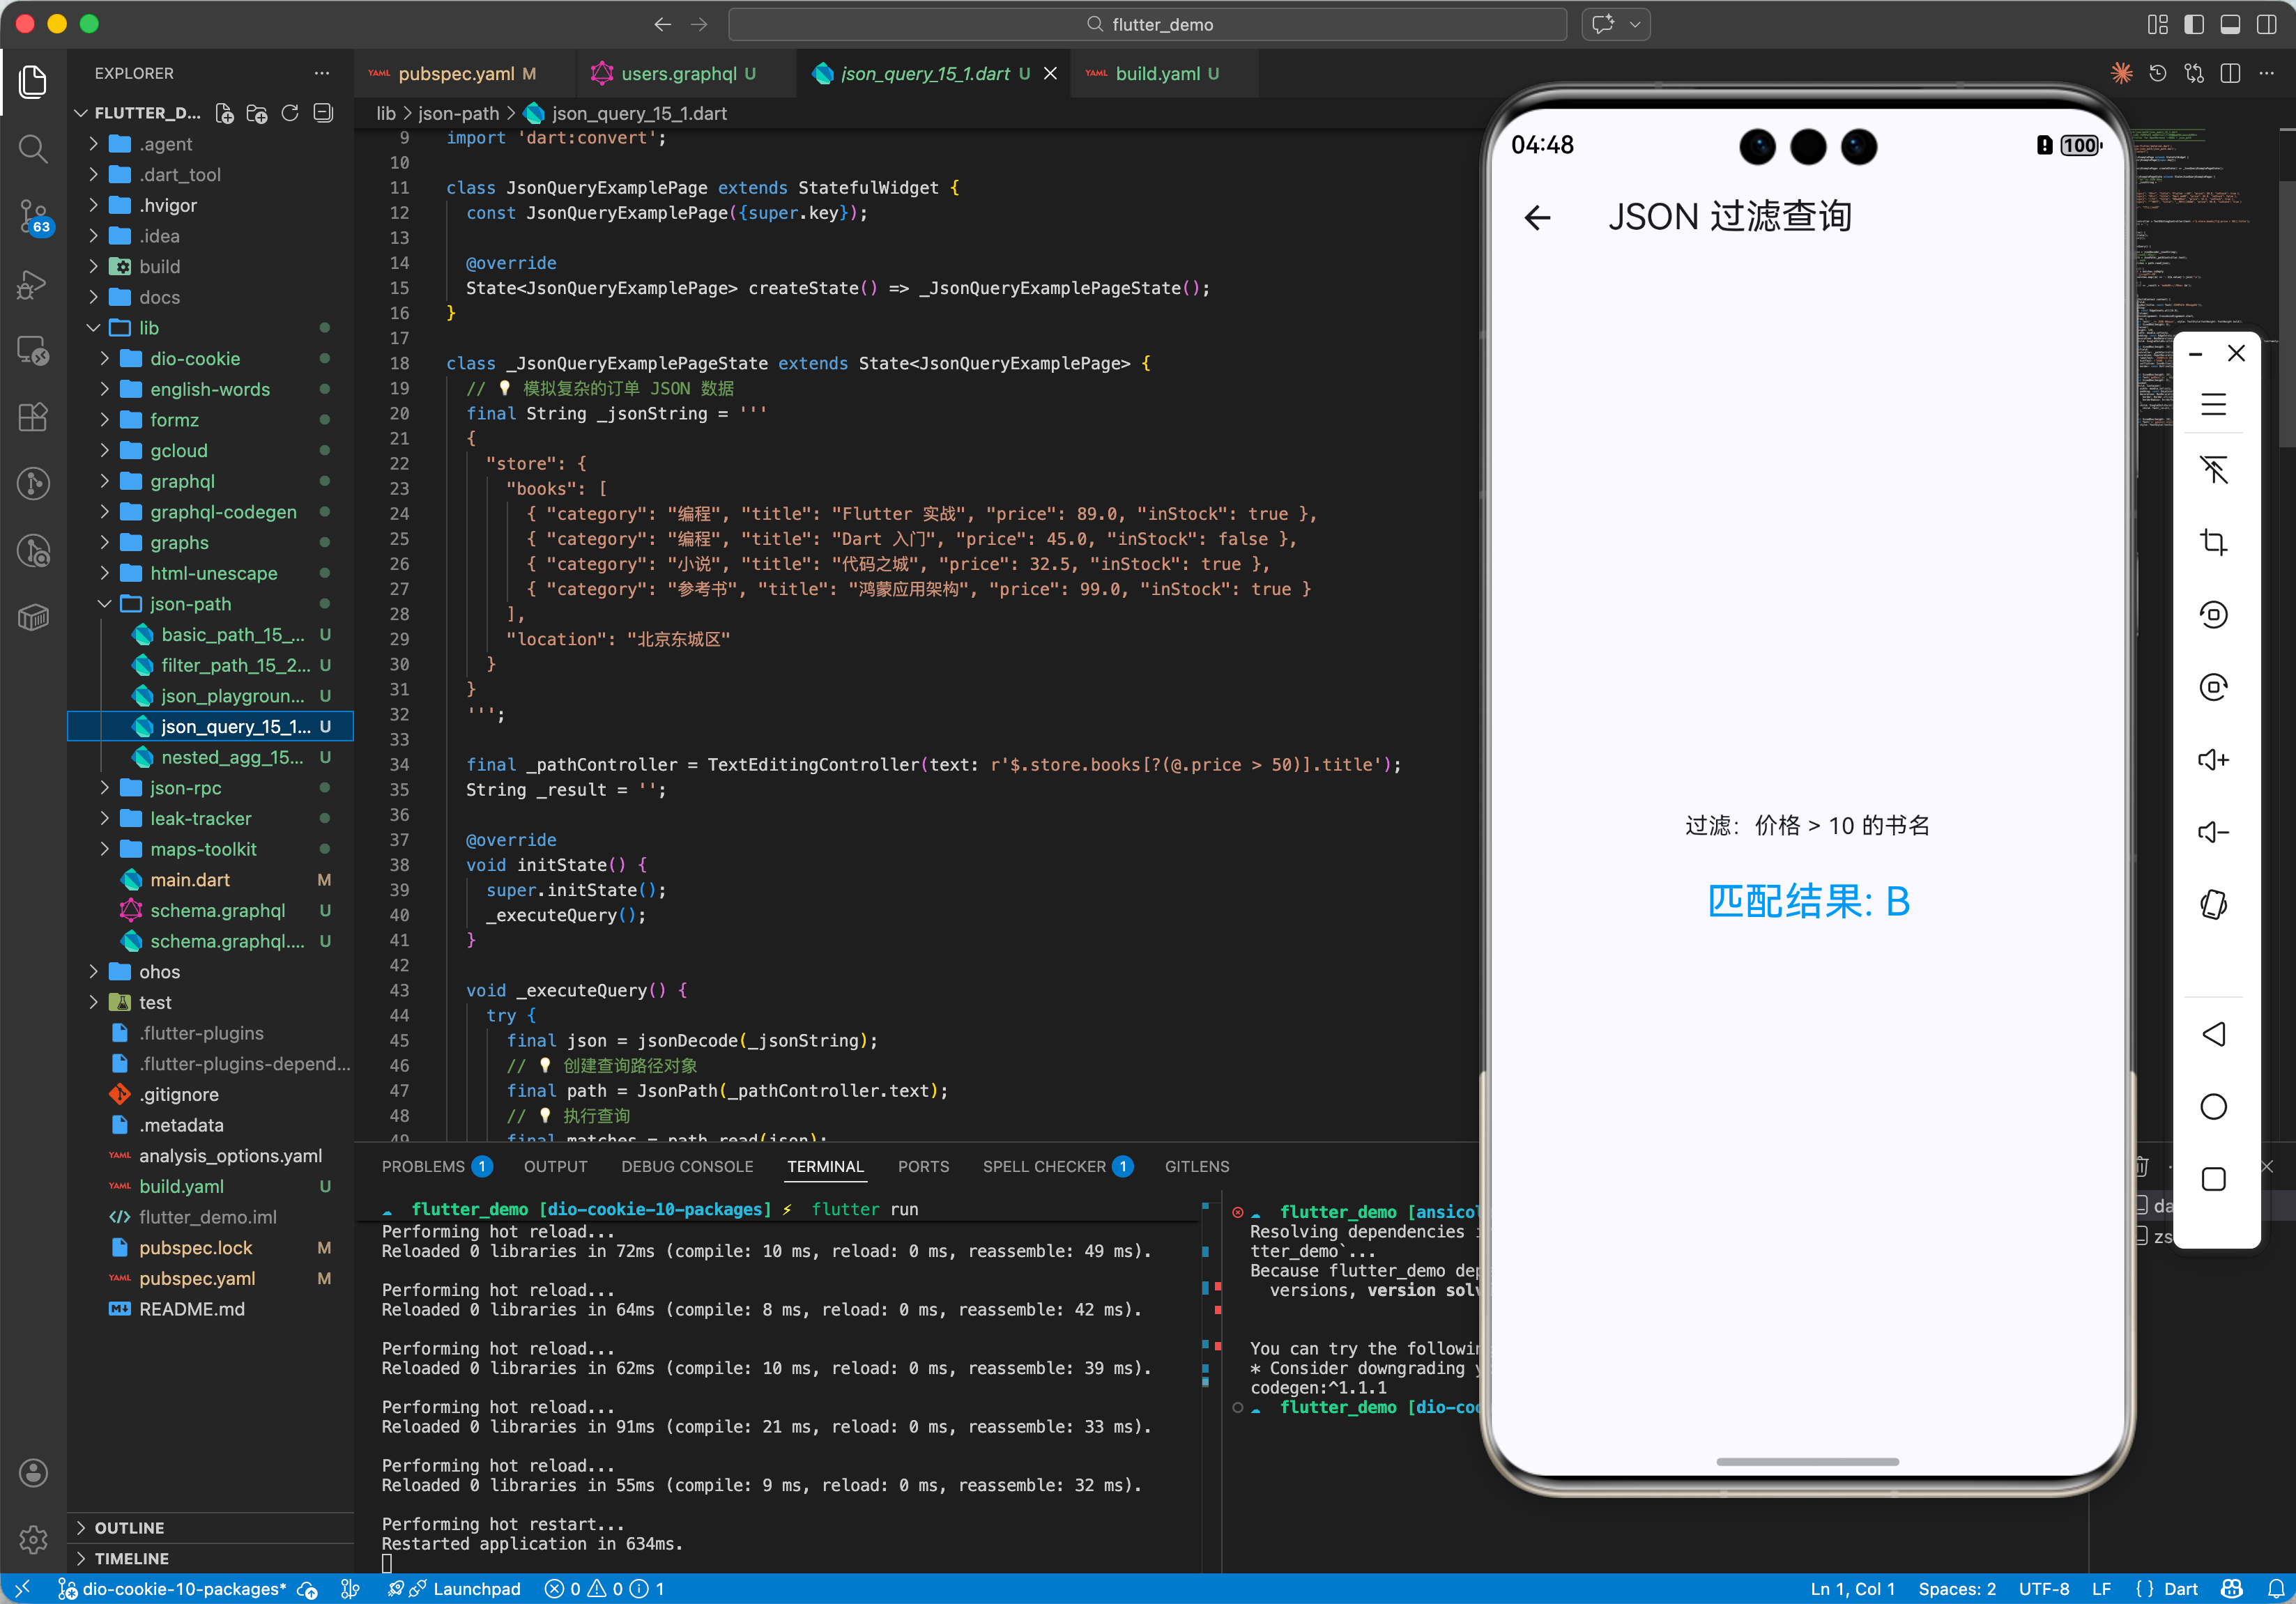
Task: Click the emulator screenshot crop icon
Action: (2213, 543)
